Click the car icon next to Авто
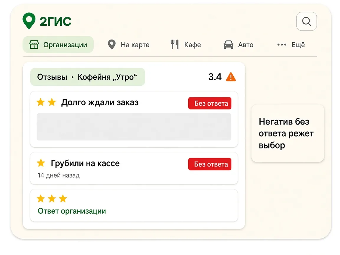340x255 pixels. (228, 45)
